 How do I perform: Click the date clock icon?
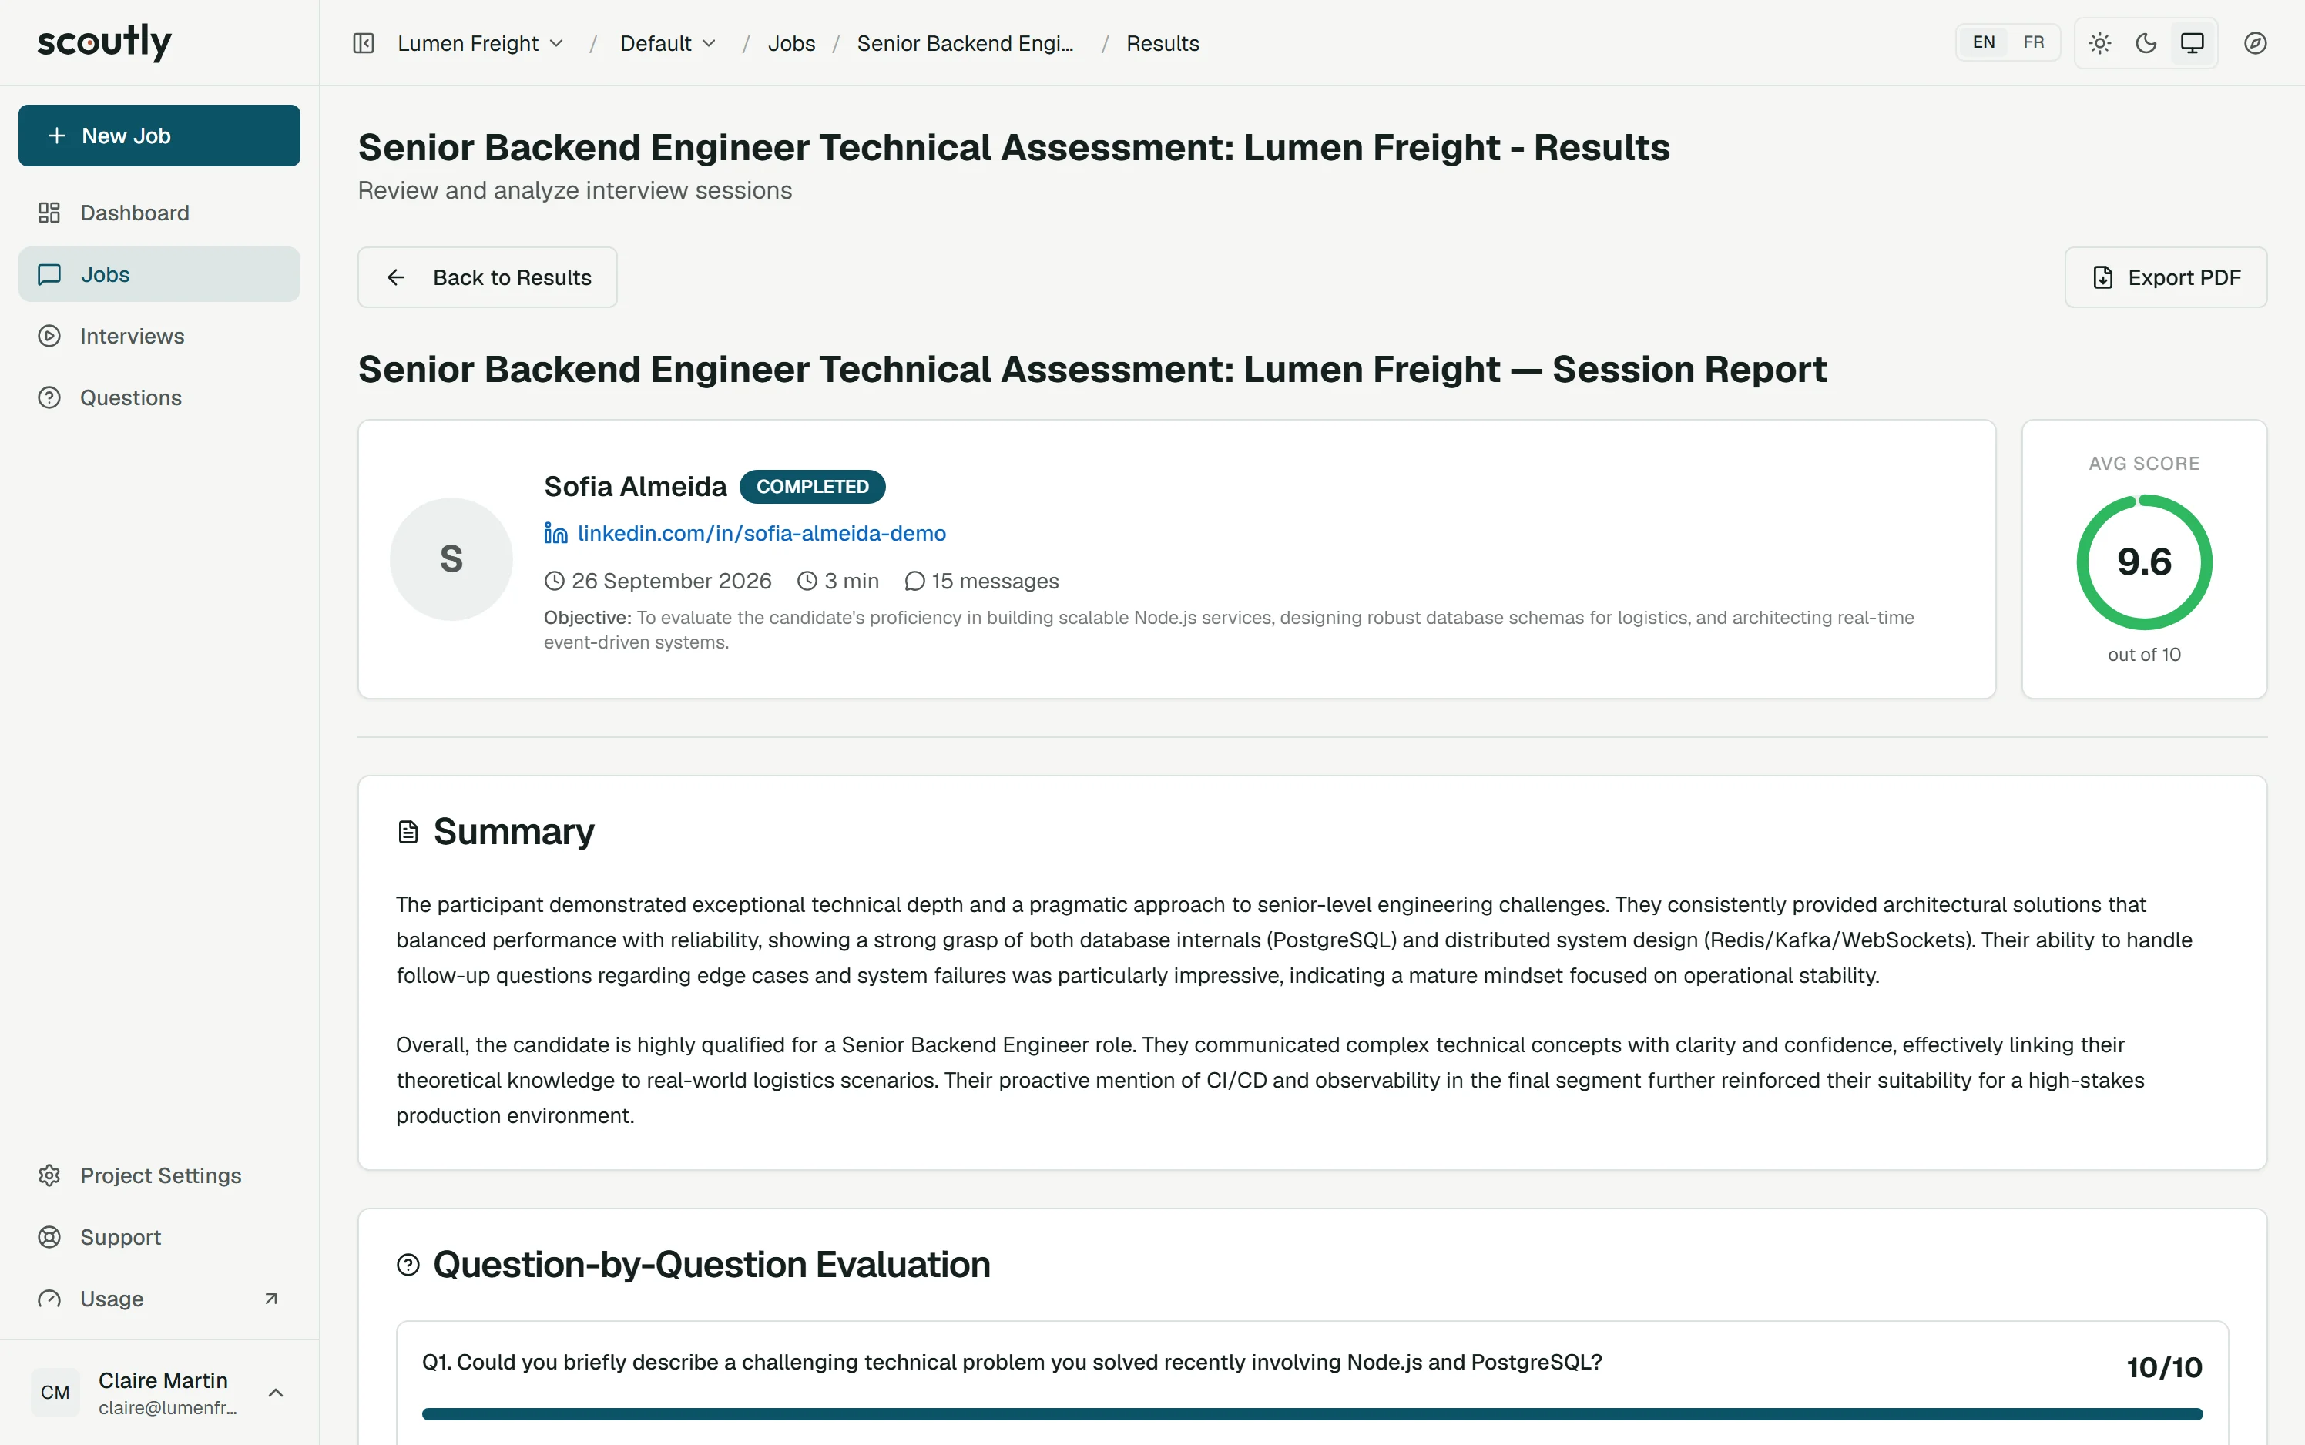pos(554,581)
